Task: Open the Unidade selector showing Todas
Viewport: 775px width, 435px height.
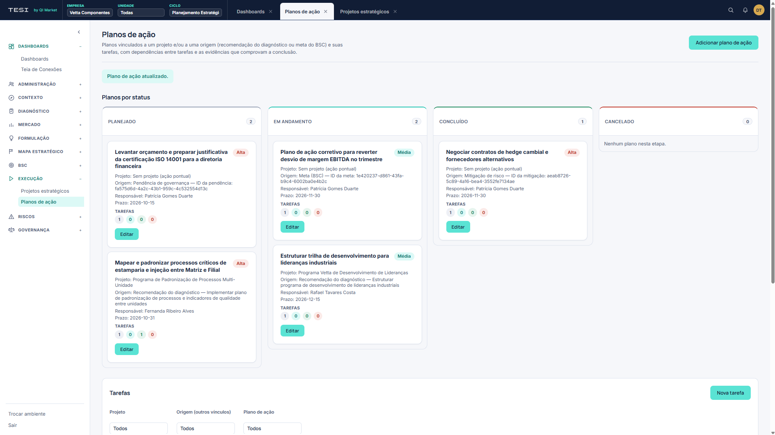Action: click(141, 13)
